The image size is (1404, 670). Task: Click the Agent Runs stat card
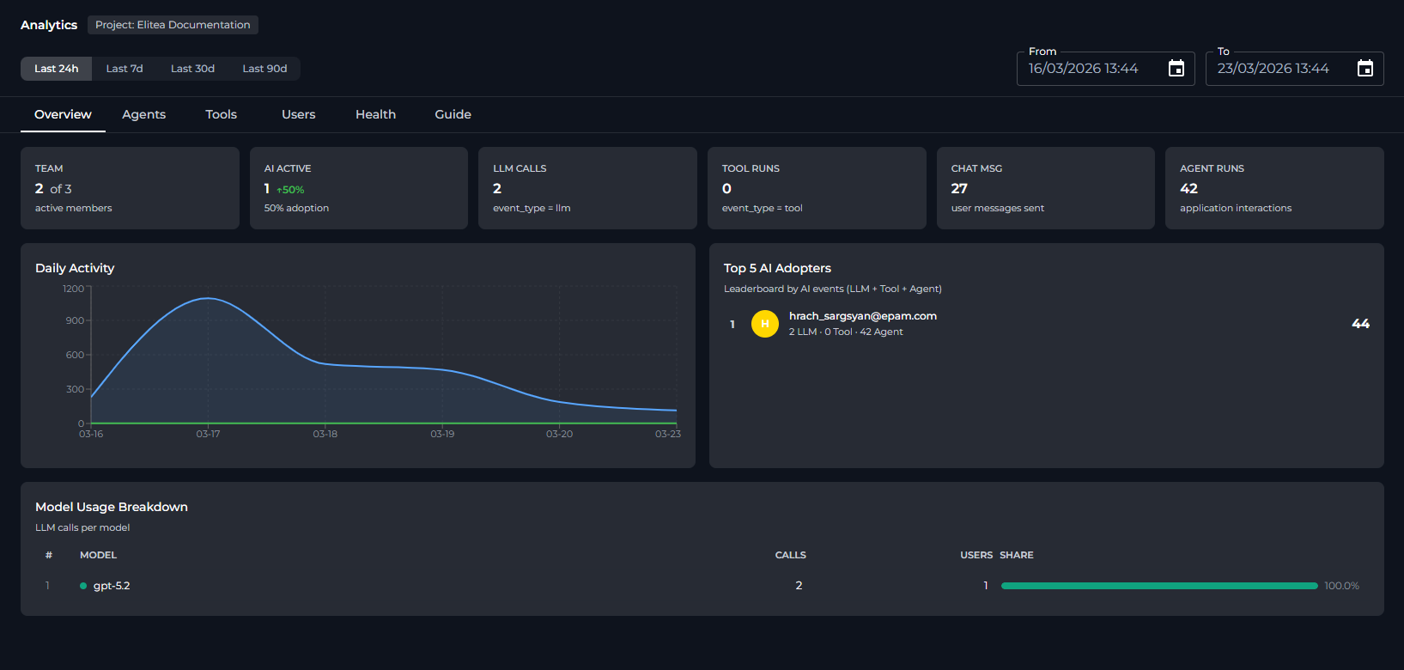[1273, 188]
